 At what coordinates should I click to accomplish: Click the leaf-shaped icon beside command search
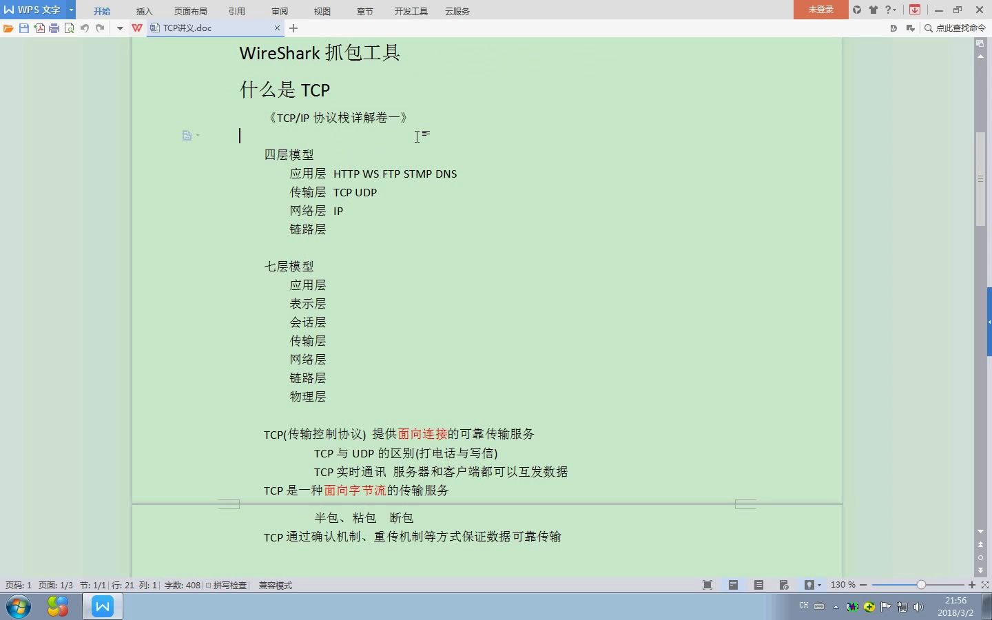[893, 28]
